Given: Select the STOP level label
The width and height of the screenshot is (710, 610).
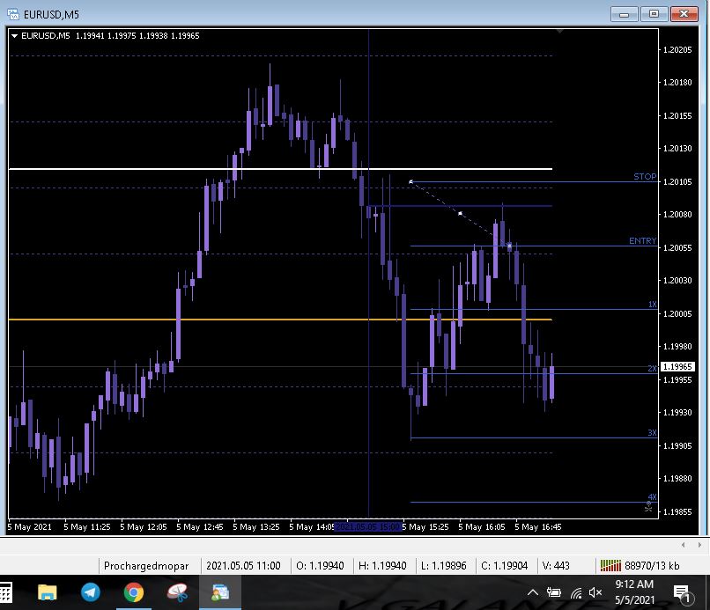Looking at the screenshot, I should coord(645,176).
